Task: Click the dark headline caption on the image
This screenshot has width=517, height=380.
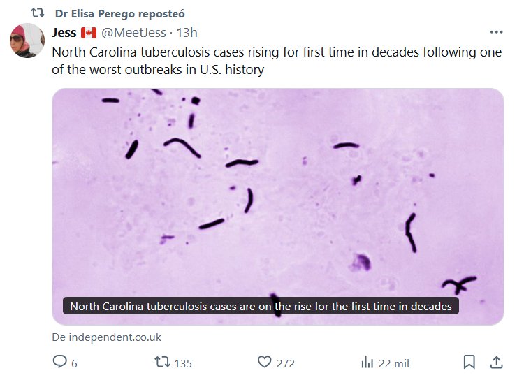Action: 261,307
